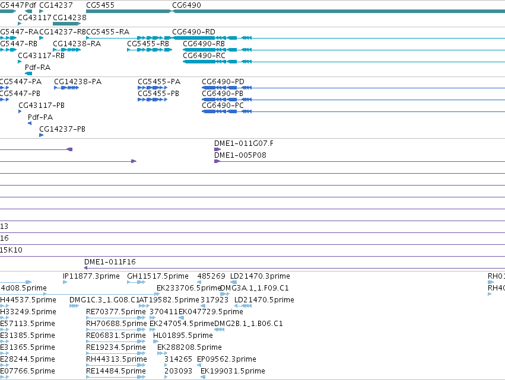This screenshot has width=505, height=380.
Task: Click the CG14238 gene bar glyph
Action: coord(66,24)
